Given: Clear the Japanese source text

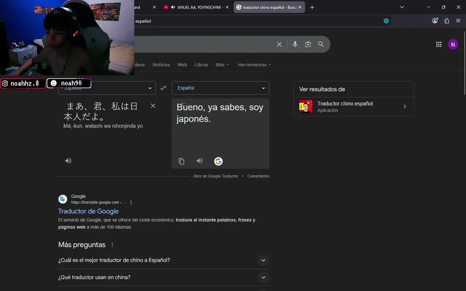Looking at the screenshot, I should click(153, 106).
